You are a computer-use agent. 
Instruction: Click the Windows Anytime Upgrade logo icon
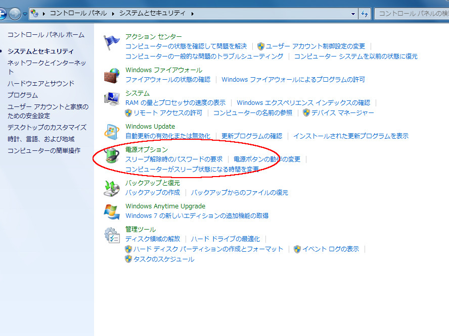coord(111,211)
